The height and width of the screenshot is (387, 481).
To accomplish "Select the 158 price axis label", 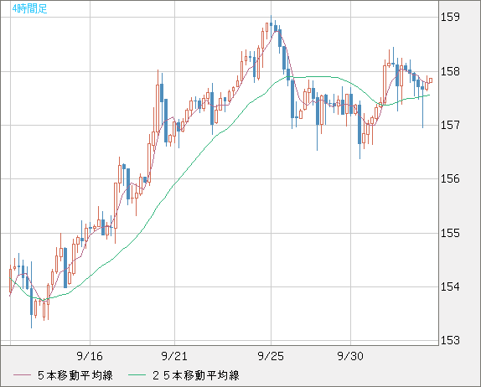I will tap(450, 71).
